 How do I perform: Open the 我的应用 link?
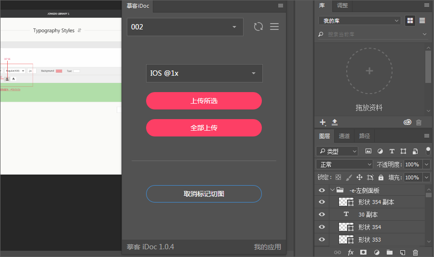[267, 247]
